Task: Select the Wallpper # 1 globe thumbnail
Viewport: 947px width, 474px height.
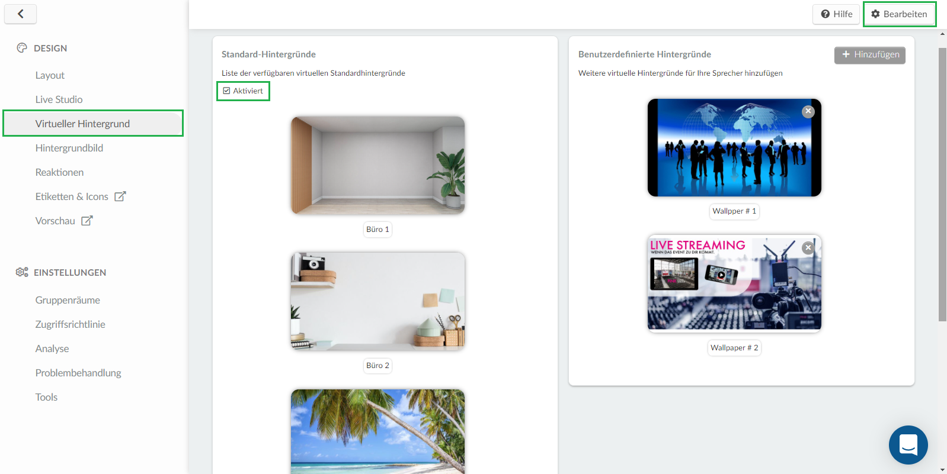Action: pyautogui.click(x=734, y=147)
